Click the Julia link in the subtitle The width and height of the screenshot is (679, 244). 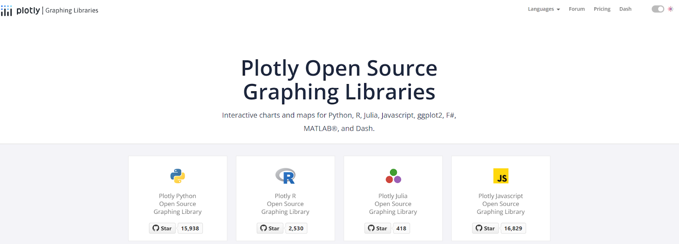point(370,115)
